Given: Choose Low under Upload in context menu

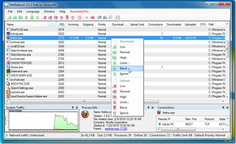Looking at the screenshot, I should (x=127, y=86).
